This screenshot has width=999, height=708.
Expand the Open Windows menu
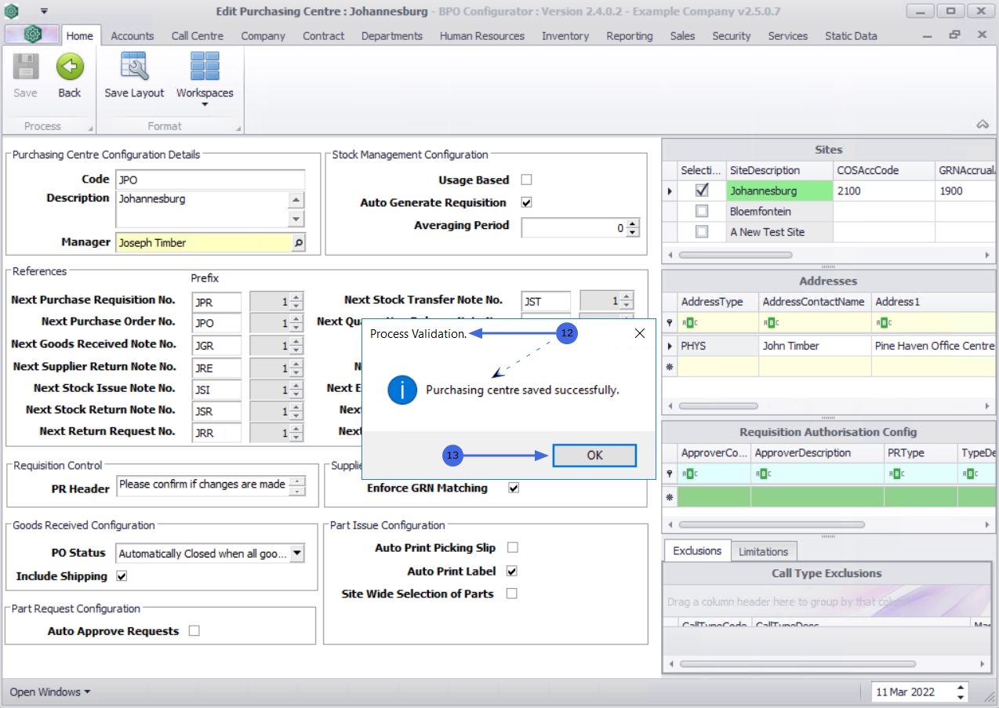[x=49, y=692]
